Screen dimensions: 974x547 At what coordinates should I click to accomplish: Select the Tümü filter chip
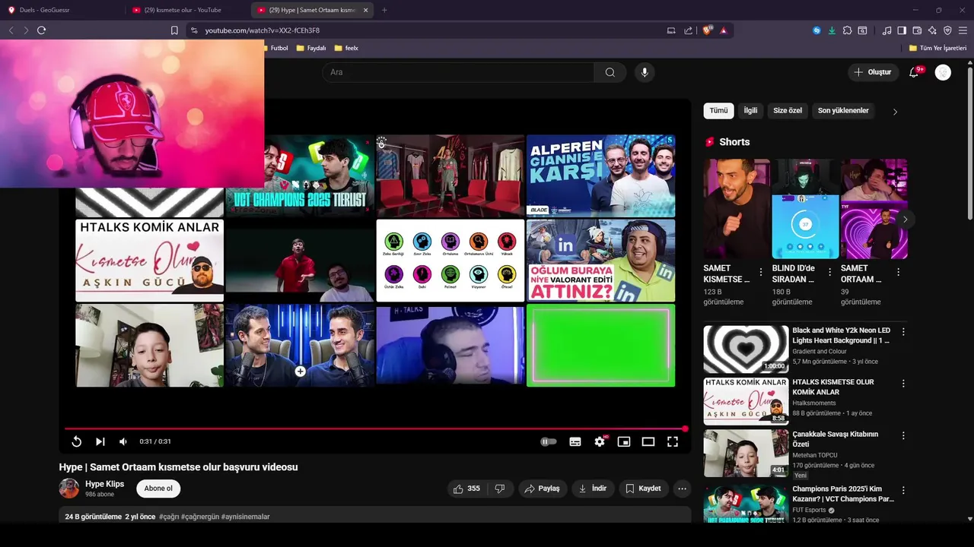coord(719,111)
